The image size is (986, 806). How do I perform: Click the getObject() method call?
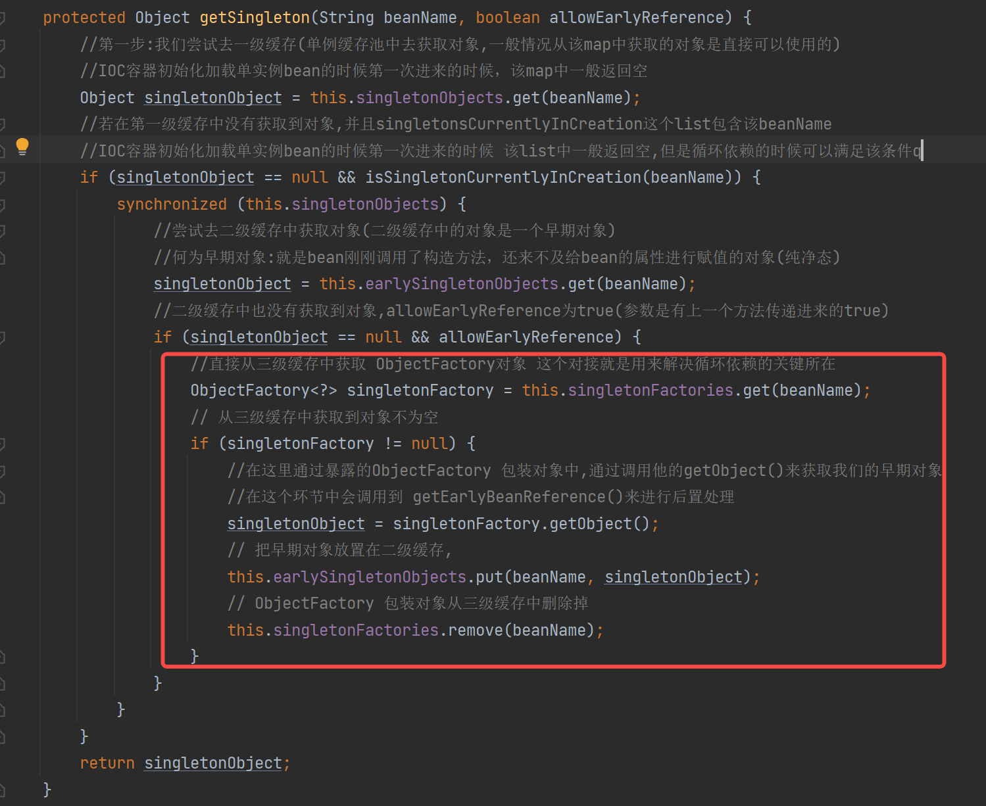(x=600, y=524)
